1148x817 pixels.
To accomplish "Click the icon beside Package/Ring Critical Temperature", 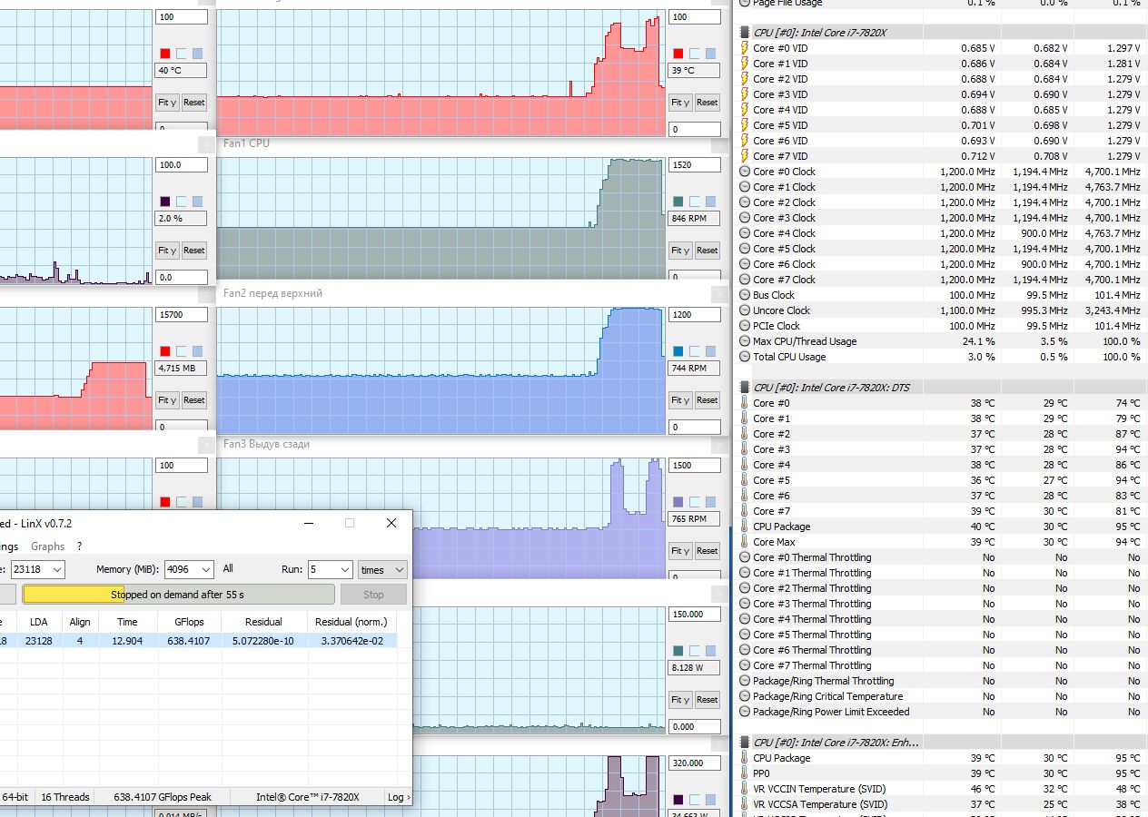I will tap(745, 696).
